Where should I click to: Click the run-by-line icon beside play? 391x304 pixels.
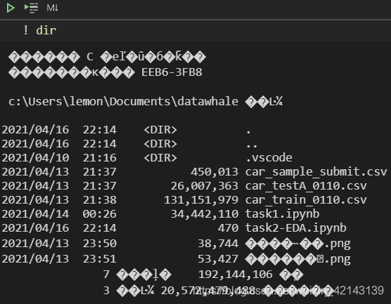coord(31,8)
